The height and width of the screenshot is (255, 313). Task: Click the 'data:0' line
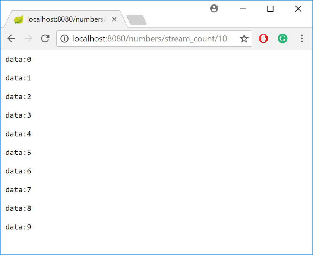pyautogui.click(x=18, y=59)
